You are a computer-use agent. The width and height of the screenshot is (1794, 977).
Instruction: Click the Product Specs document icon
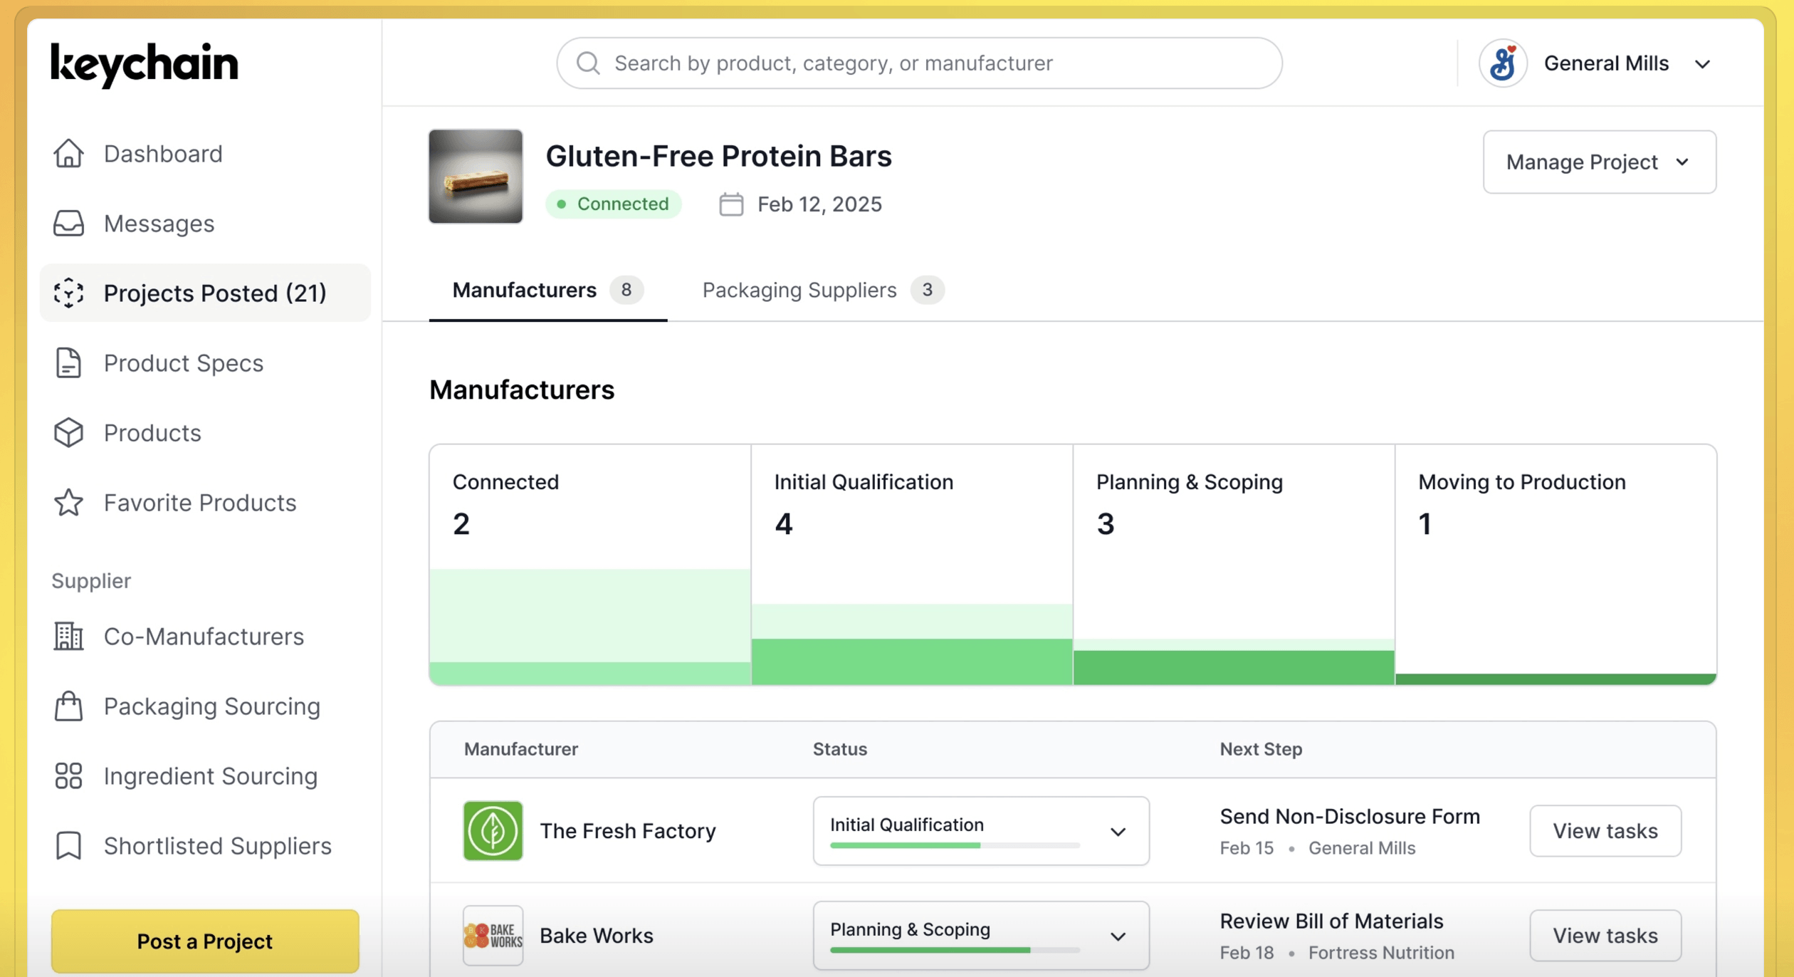68,363
